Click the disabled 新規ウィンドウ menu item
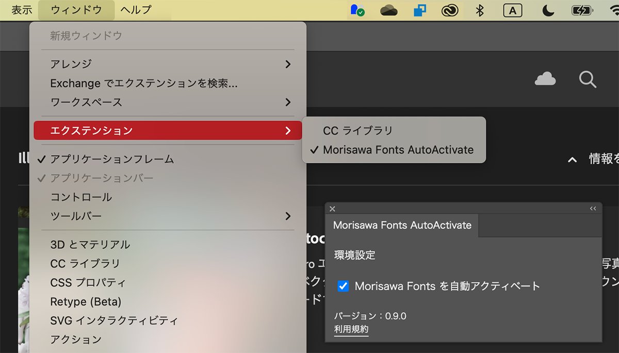The image size is (619, 353). coord(168,36)
